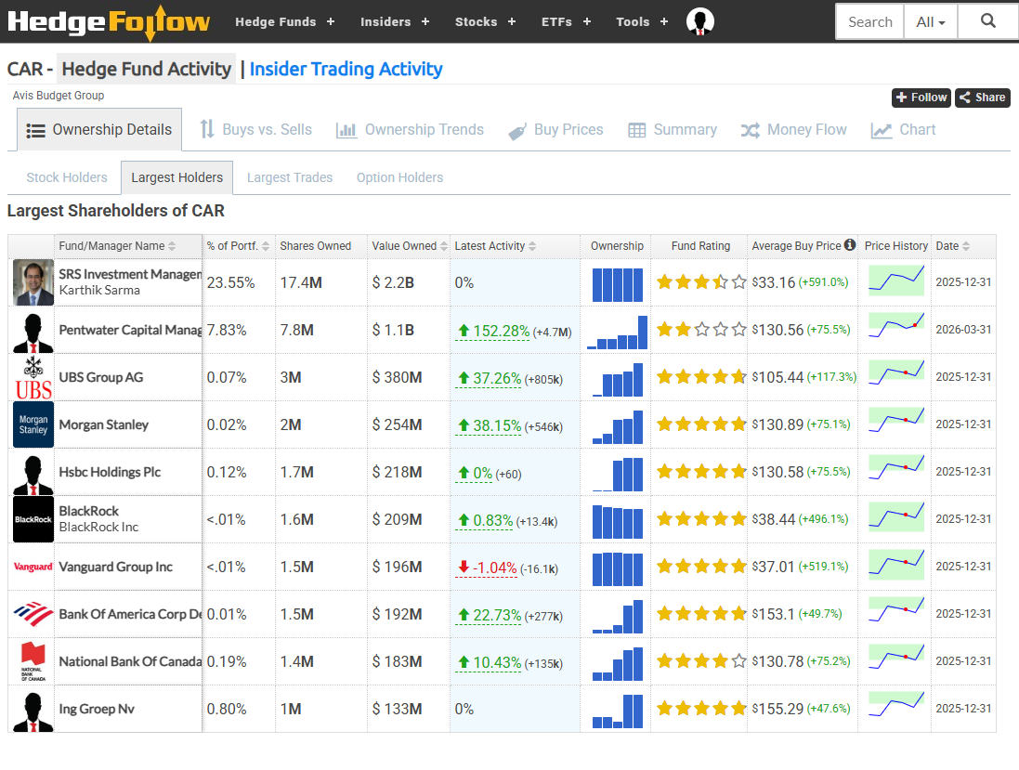Open Insider Trading Activity link
Screen dimensions: 1019x770
[x=346, y=69]
